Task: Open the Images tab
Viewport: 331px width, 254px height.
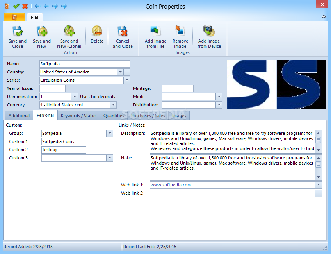Action: coord(179,116)
